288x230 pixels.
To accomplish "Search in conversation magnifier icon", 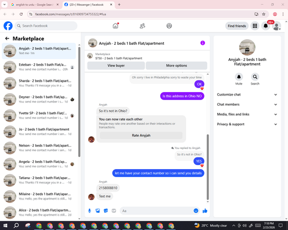I will tap(255, 77).
